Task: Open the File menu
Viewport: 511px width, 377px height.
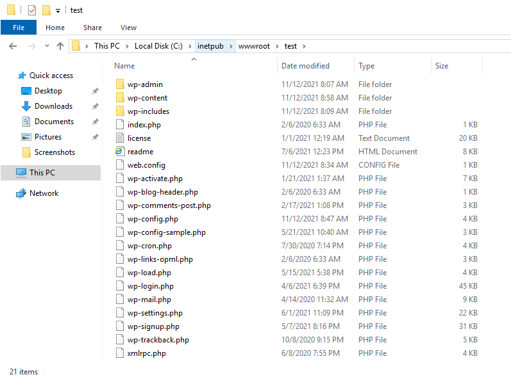Action: (x=19, y=28)
